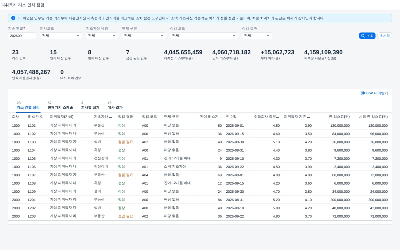400x250 pixels.
Task: Click 소액 기초자산 in row L106
Action: (x=175, y=166)
